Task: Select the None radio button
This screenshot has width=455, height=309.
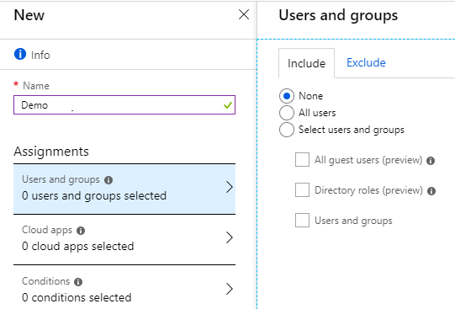Action: tap(287, 96)
